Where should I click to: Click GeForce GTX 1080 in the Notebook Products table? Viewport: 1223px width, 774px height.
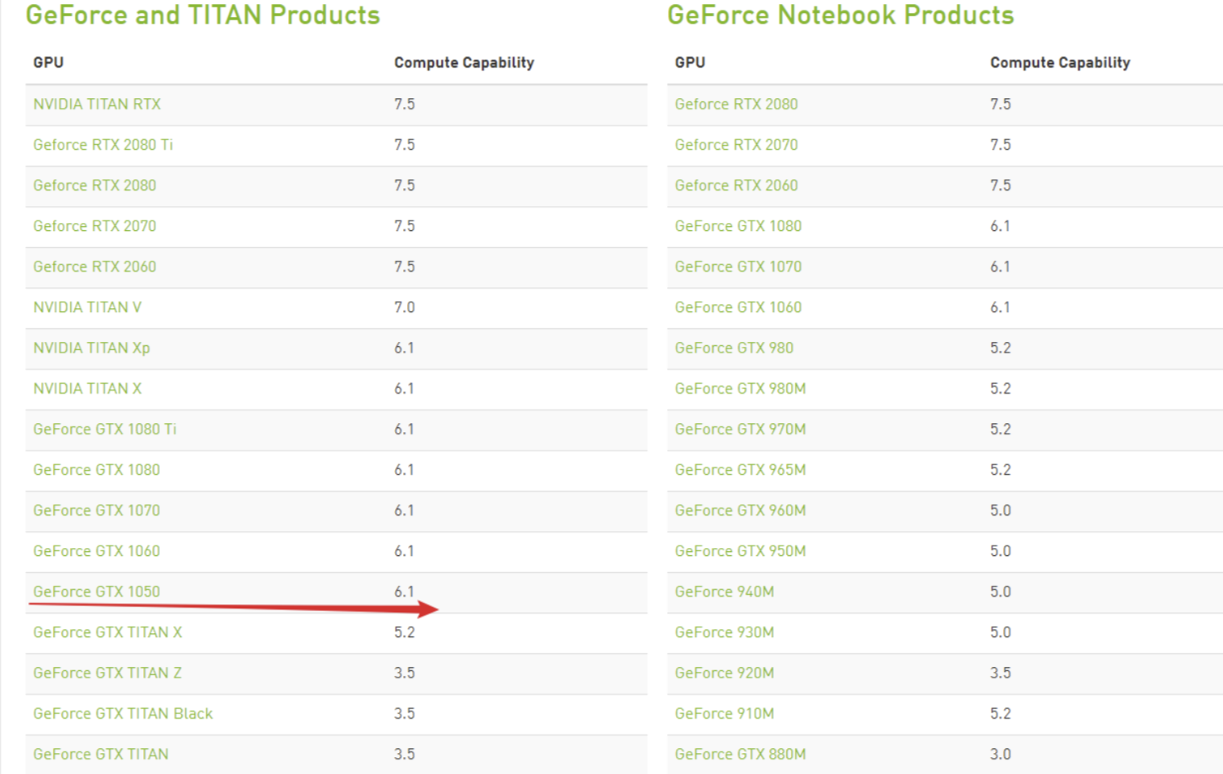tap(738, 226)
